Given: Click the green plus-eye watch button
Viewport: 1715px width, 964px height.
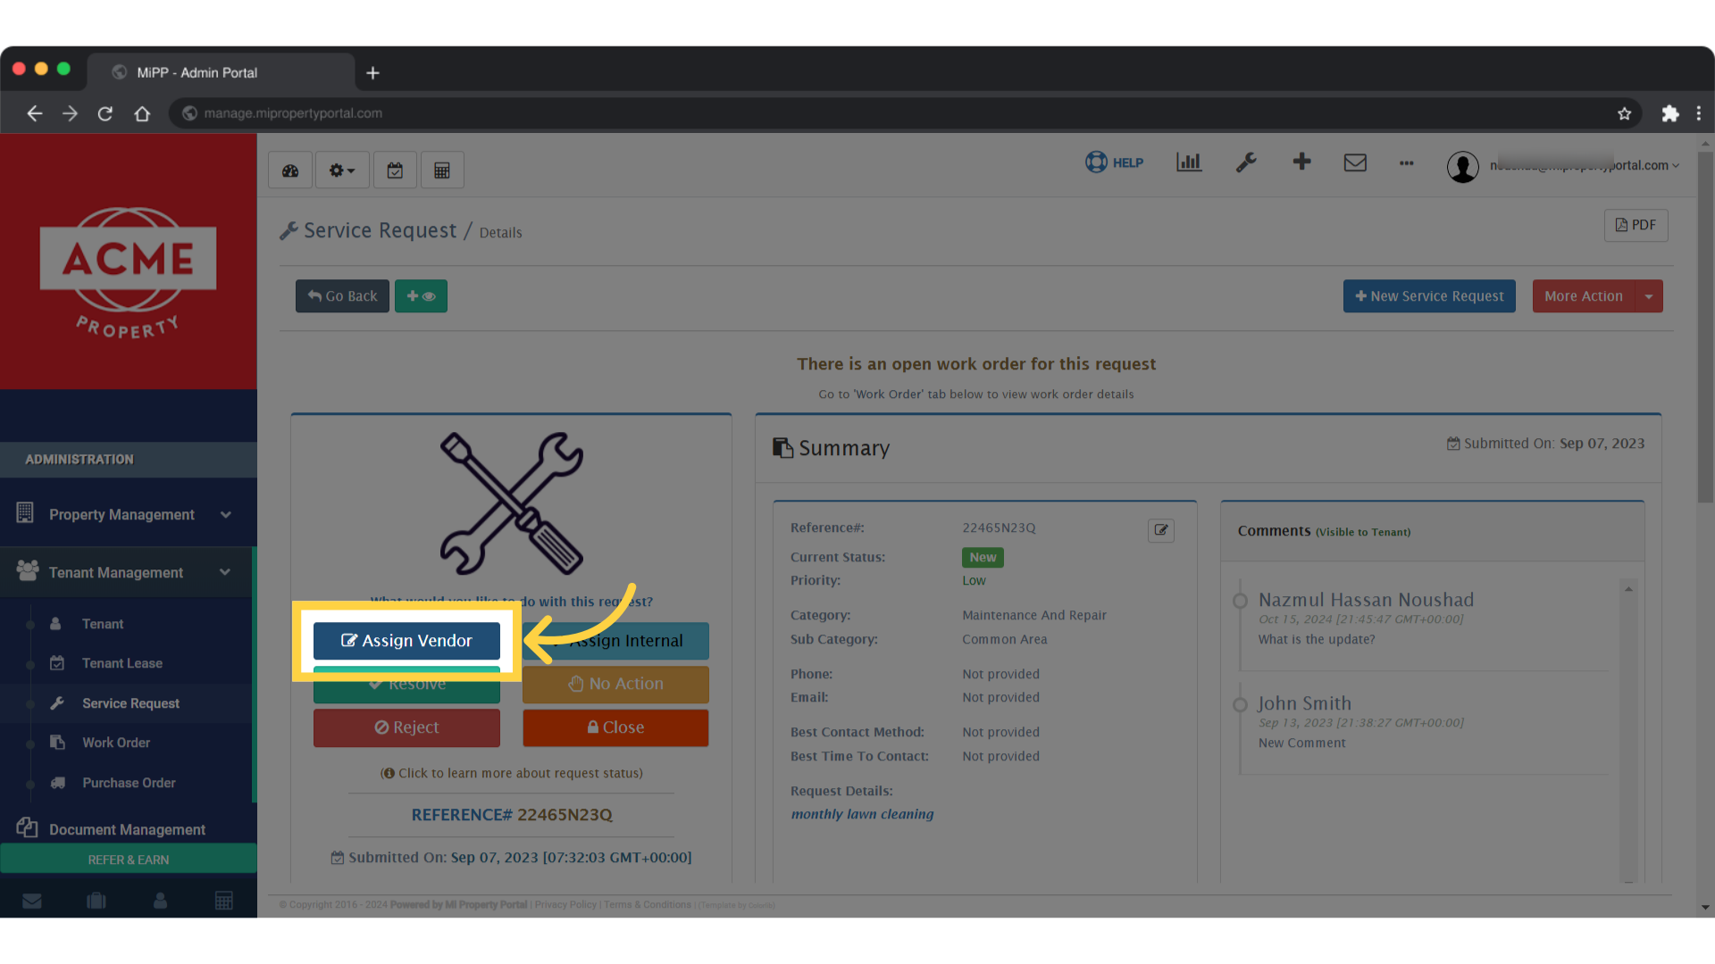Looking at the screenshot, I should click(421, 296).
